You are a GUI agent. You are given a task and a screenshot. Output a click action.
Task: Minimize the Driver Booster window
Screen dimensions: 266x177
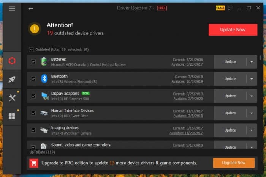click(239, 8)
